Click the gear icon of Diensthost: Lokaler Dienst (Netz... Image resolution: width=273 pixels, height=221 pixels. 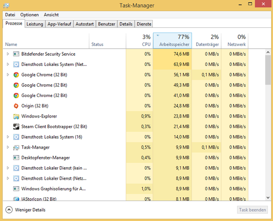[16, 178]
